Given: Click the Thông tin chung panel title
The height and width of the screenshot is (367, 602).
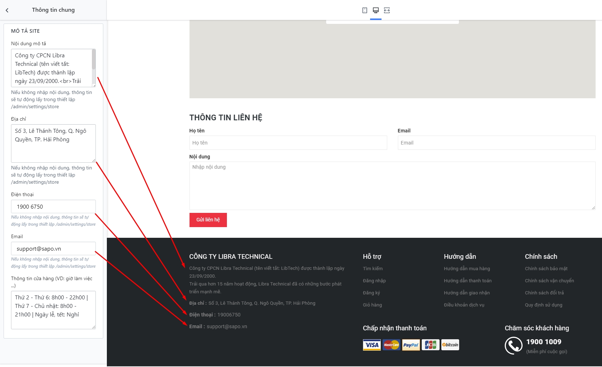Looking at the screenshot, I should pyautogui.click(x=53, y=10).
